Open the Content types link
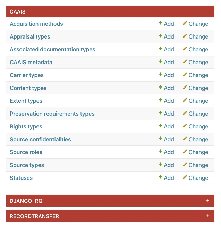 tap(28, 88)
